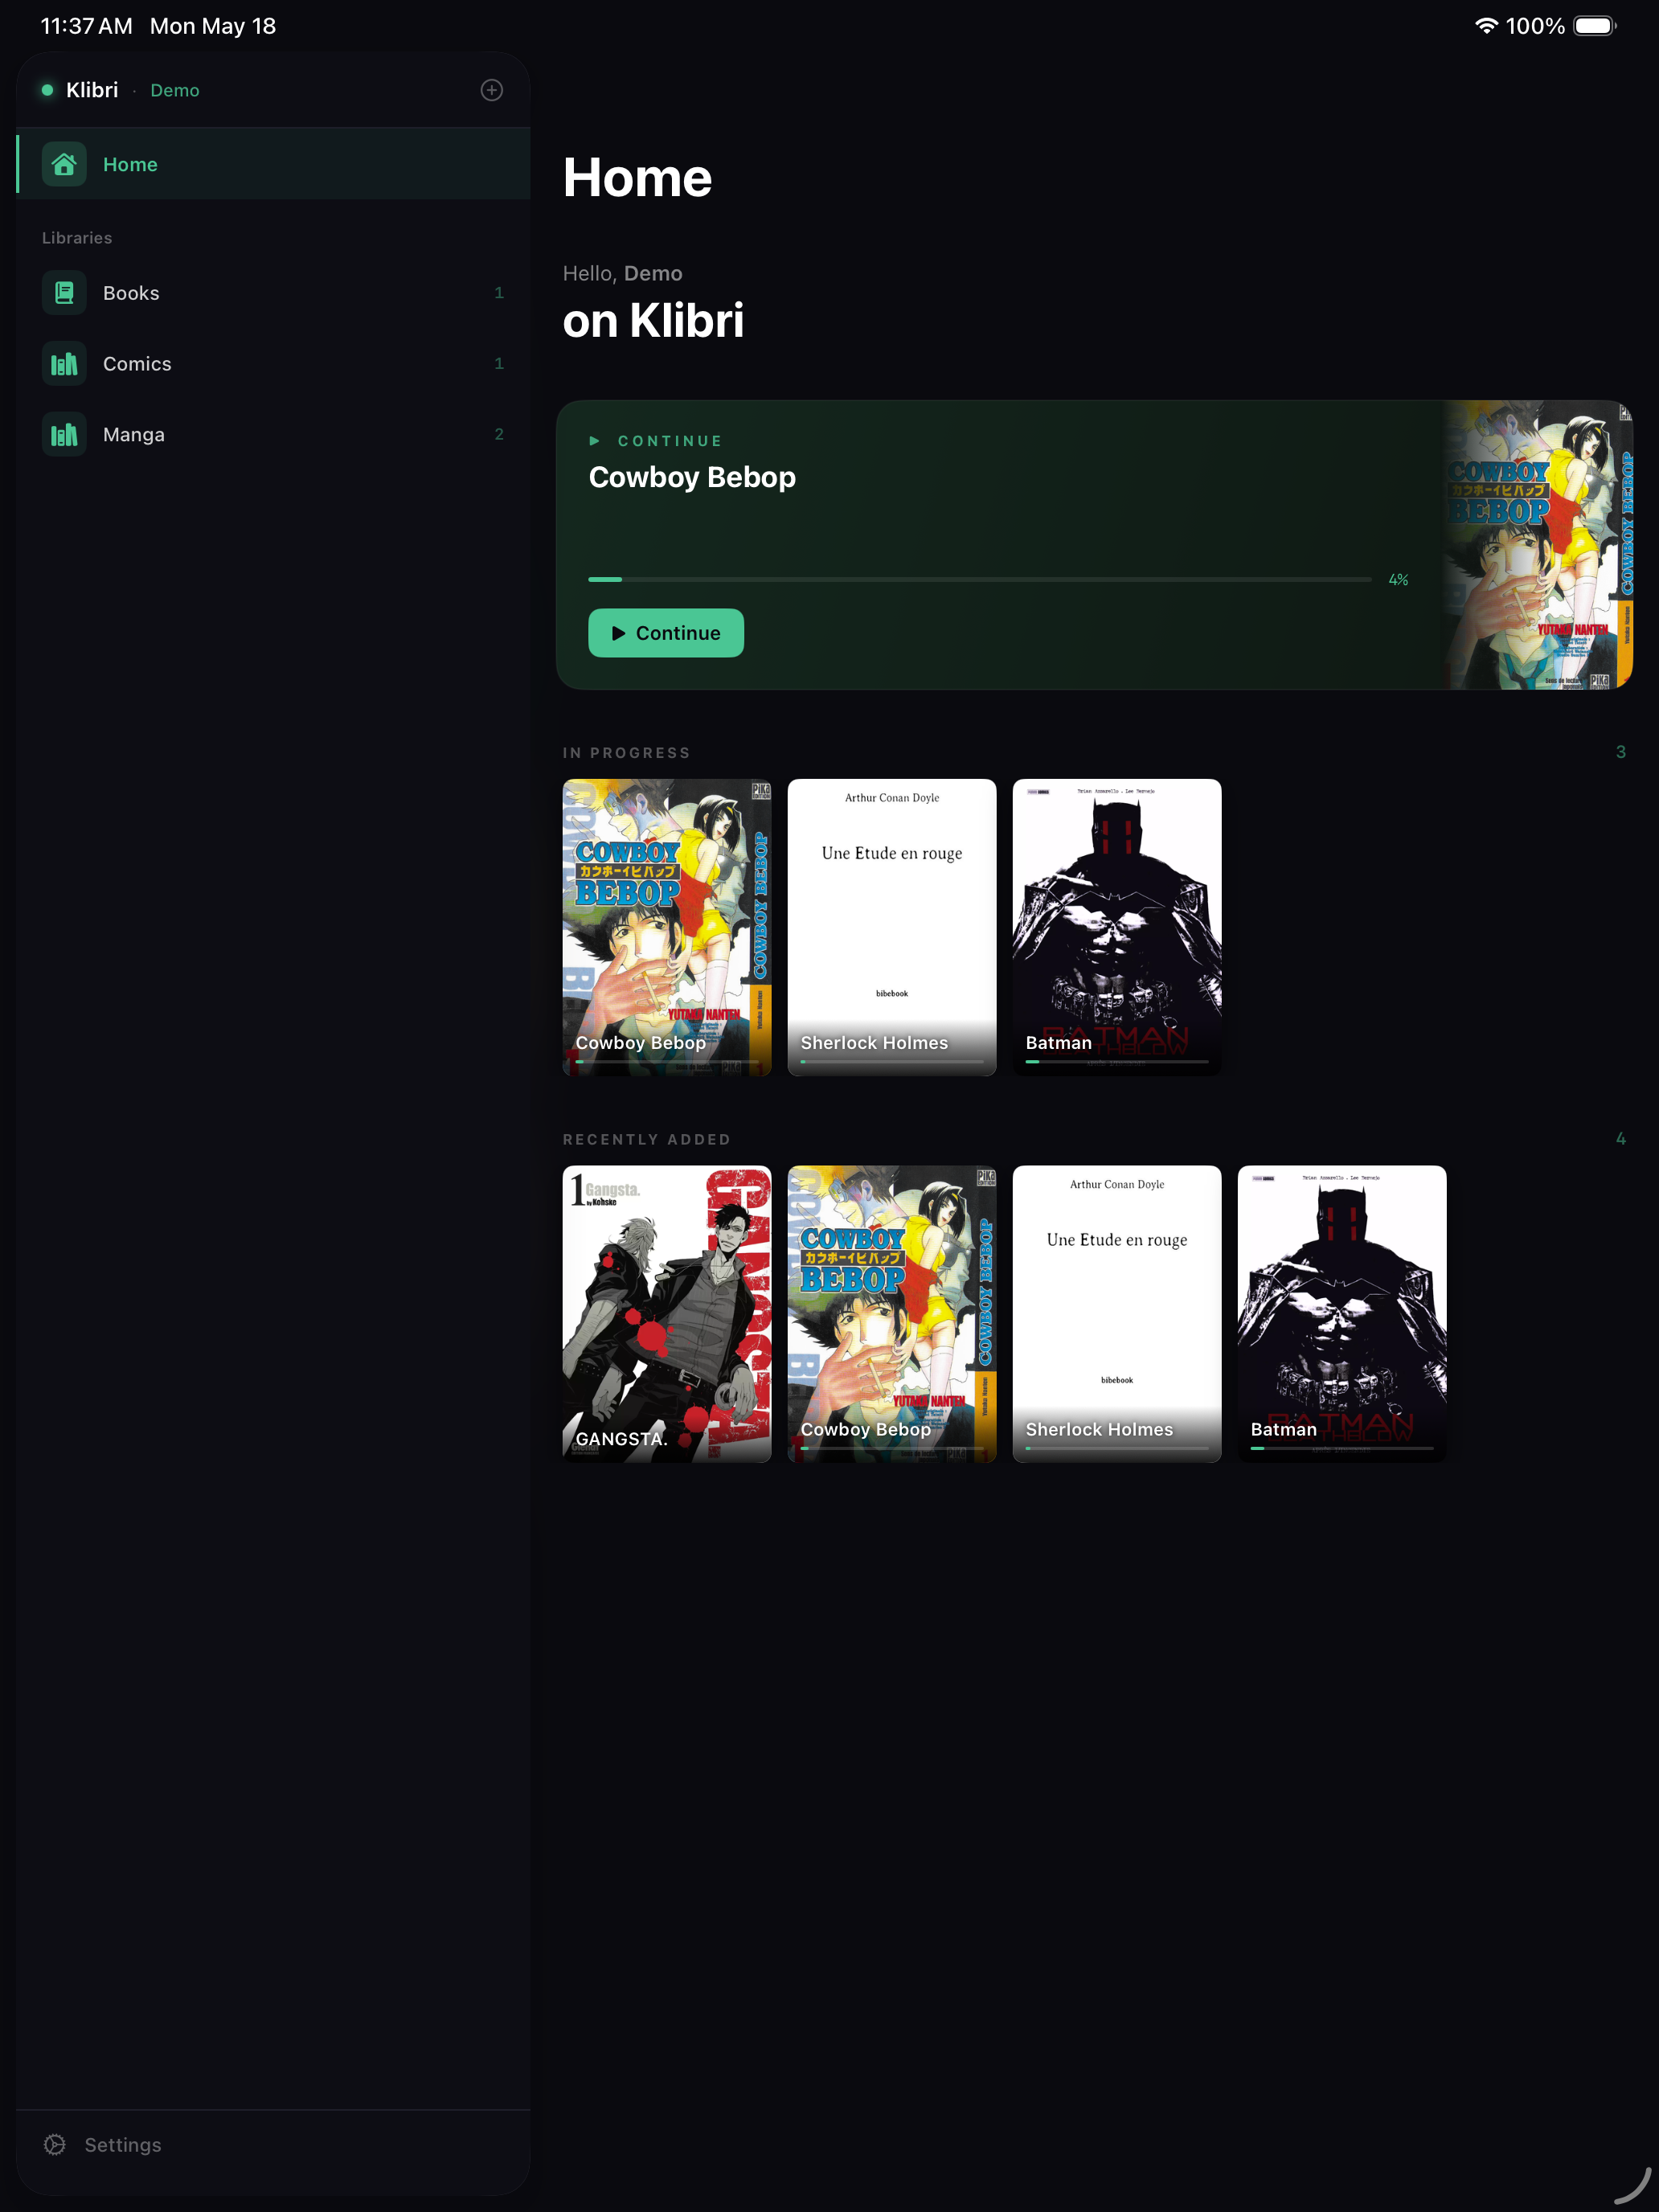Image resolution: width=1659 pixels, height=2212 pixels.
Task: Open Batman in In Progress row
Action: pyautogui.click(x=1117, y=927)
